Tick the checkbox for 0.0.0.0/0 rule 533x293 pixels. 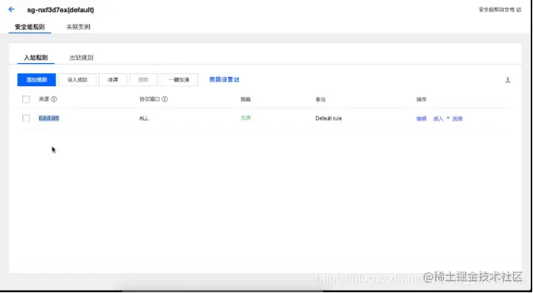tap(26, 118)
